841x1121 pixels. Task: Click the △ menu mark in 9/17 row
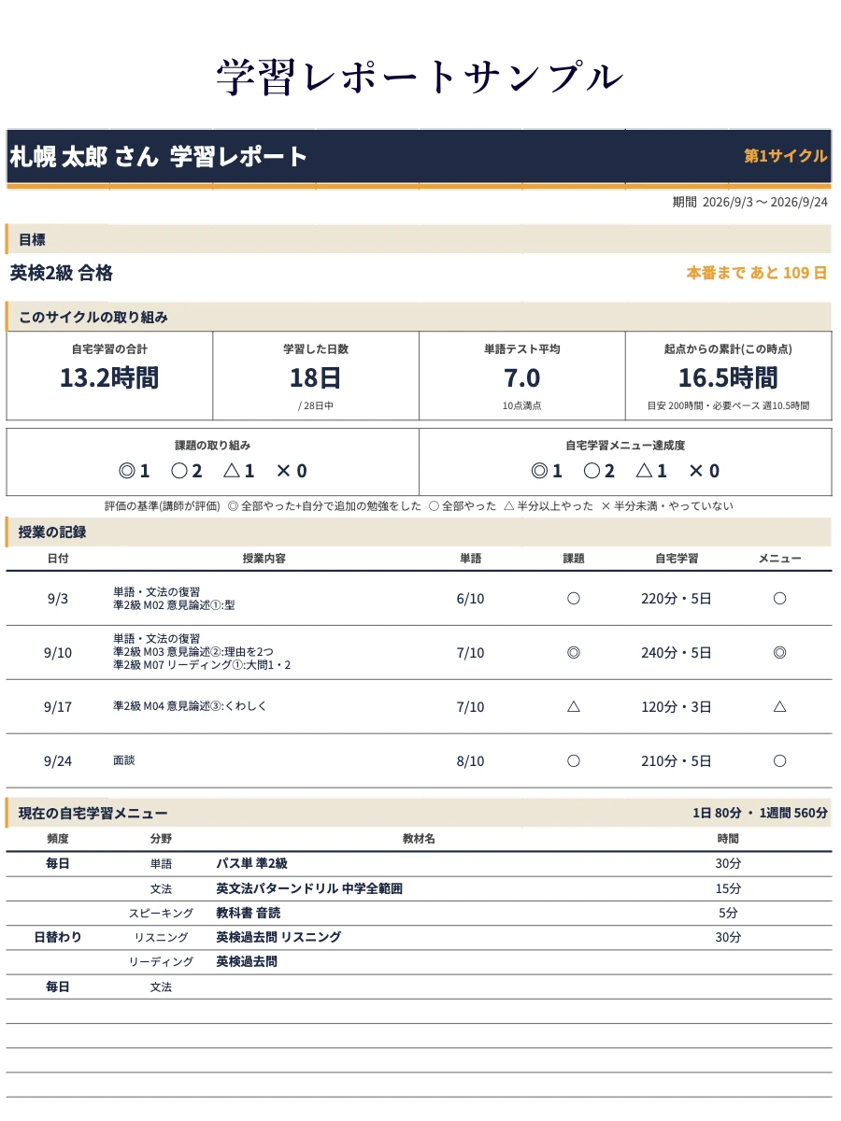[x=779, y=707]
